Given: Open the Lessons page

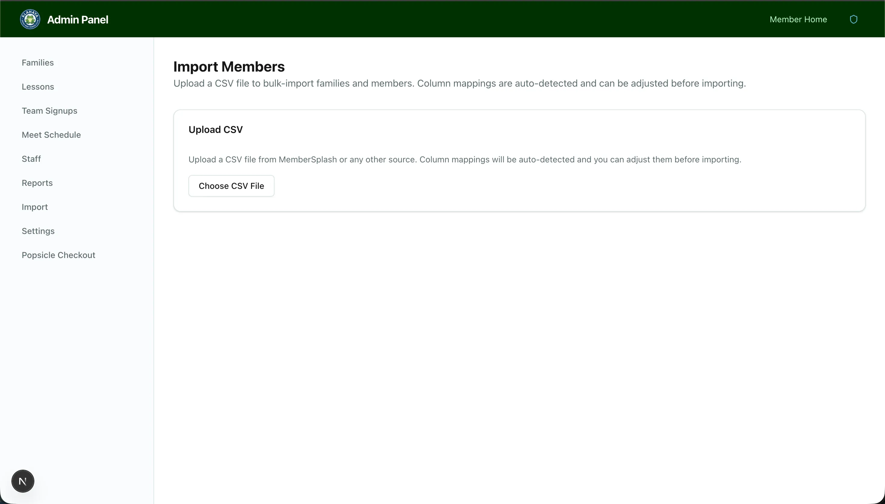Looking at the screenshot, I should click(38, 87).
